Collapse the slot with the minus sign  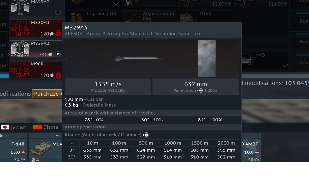point(57,136)
